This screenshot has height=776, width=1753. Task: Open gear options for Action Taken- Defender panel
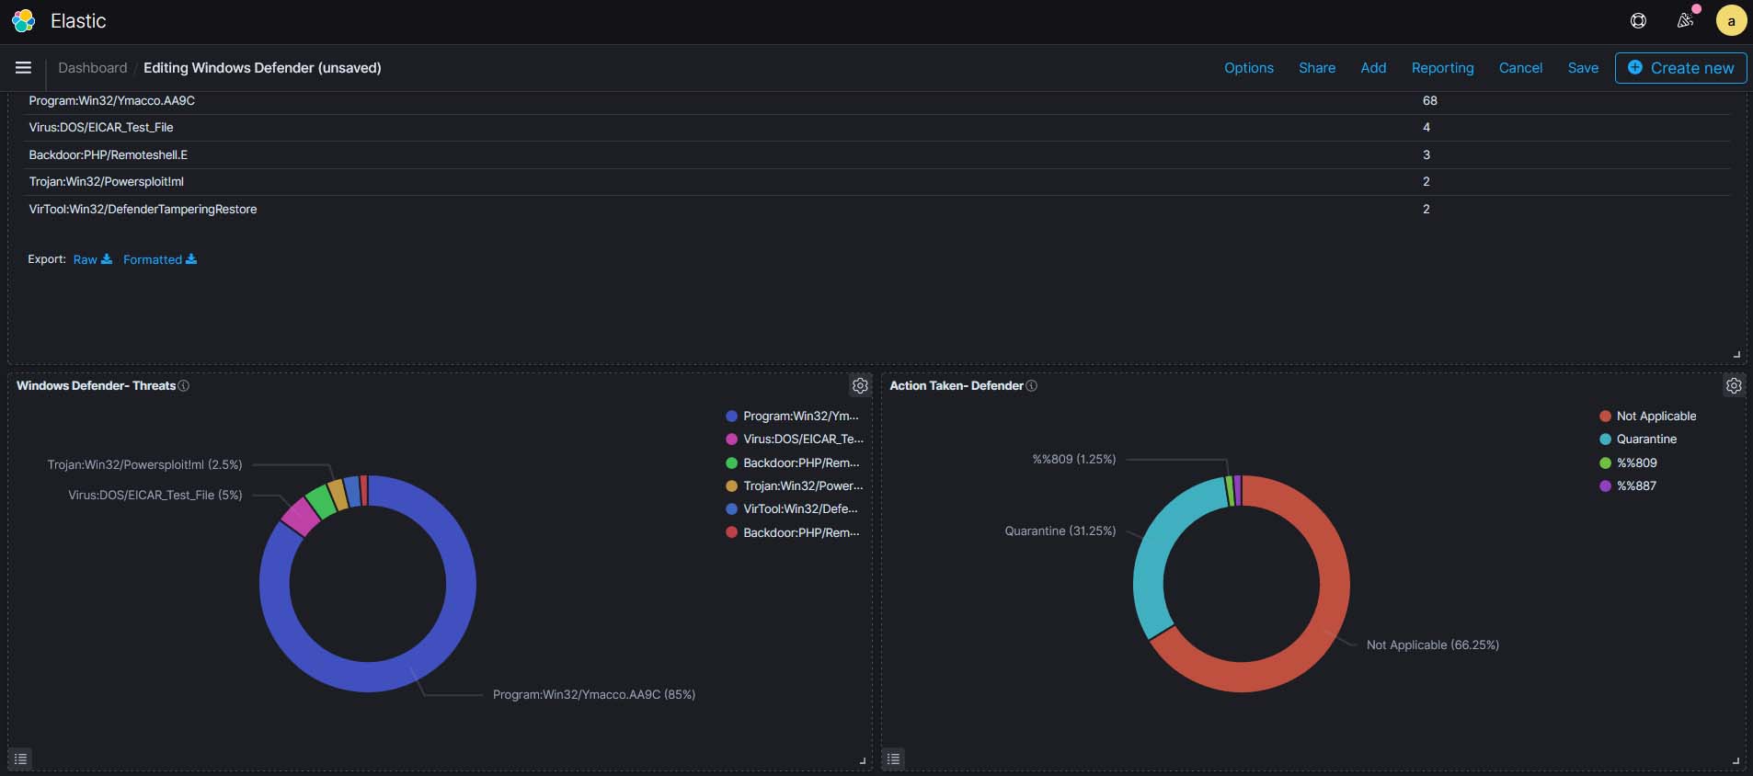click(1734, 386)
